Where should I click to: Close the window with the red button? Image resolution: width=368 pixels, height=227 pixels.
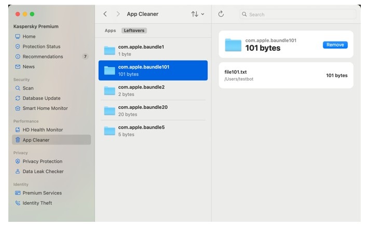(18, 14)
